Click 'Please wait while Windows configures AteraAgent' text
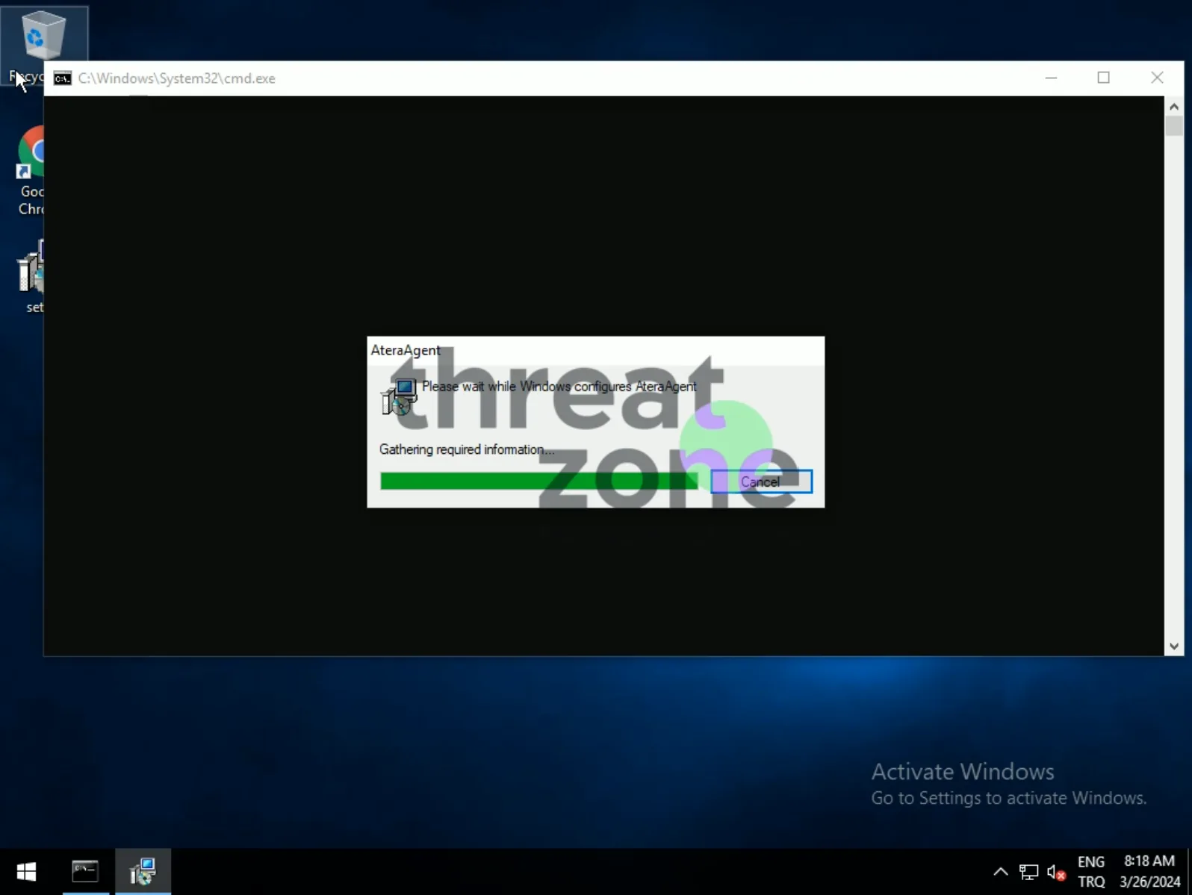Viewport: 1192px width, 895px height. [x=559, y=387]
